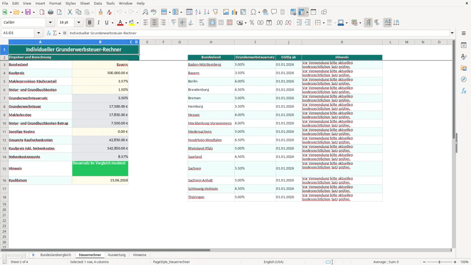Expand Borders dropdown arrow
The height and width of the screenshot is (265, 471).
[x=323, y=23]
